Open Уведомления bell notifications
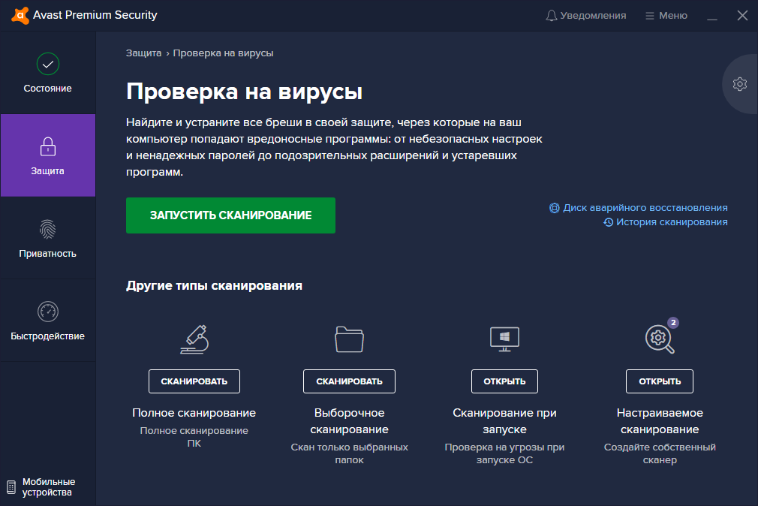The height and width of the screenshot is (506, 758). tap(586, 16)
